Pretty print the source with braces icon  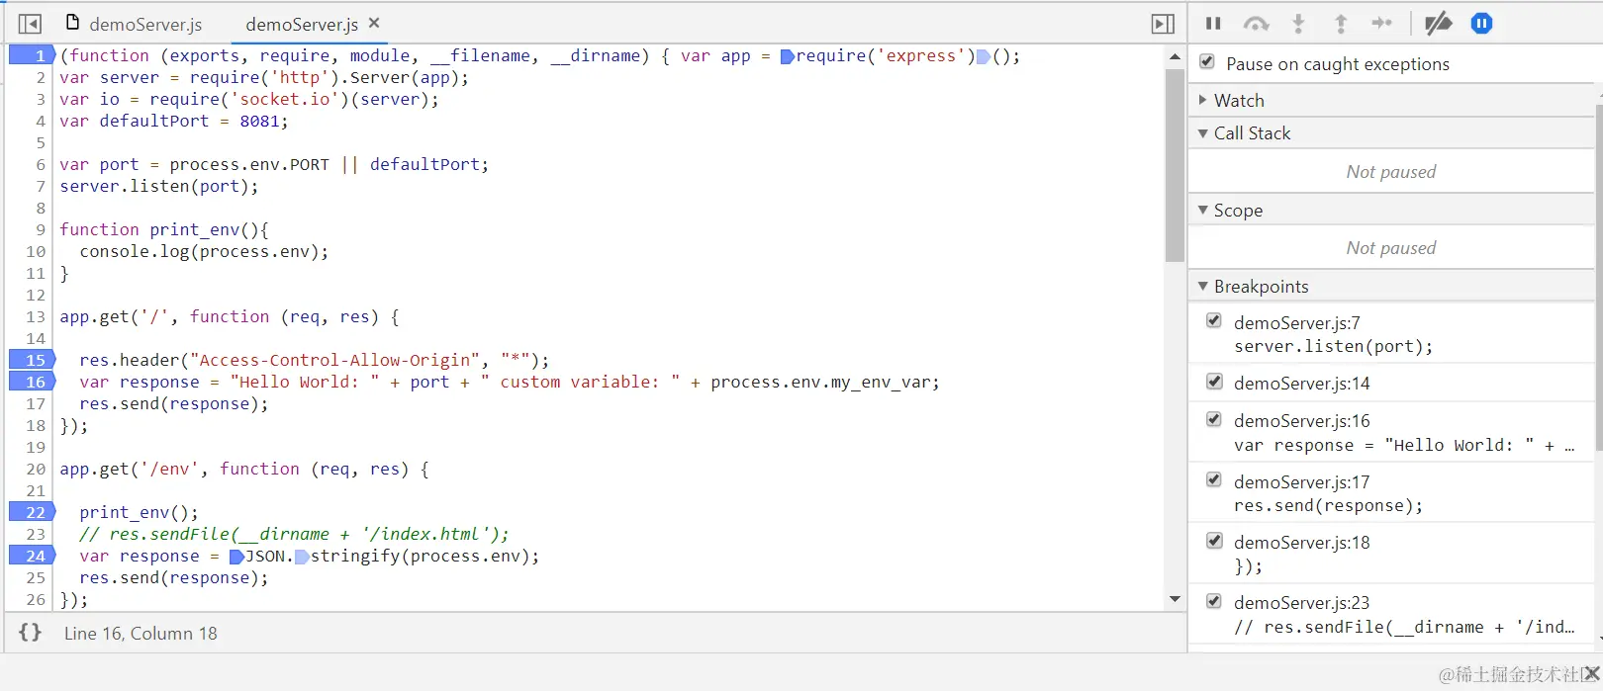pyautogui.click(x=31, y=633)
